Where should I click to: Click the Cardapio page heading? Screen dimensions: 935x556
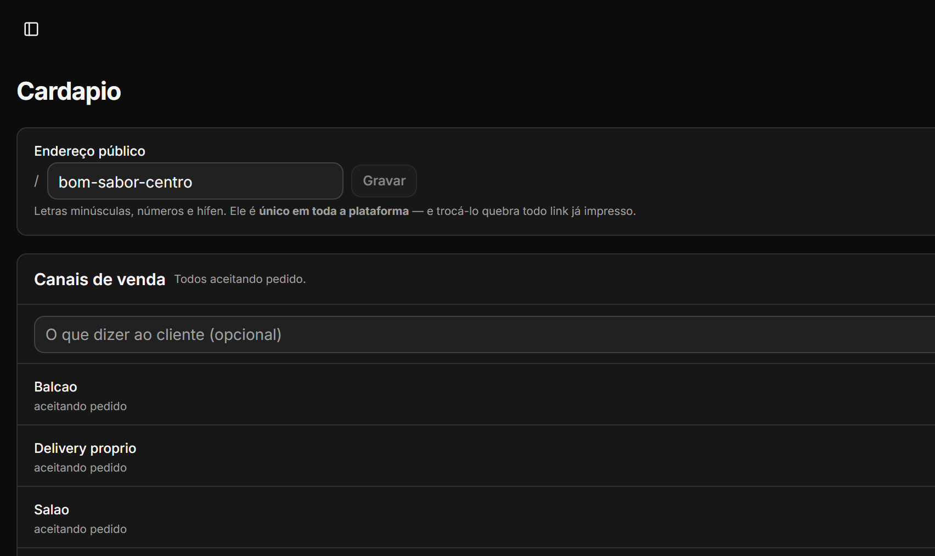point(69,91)
